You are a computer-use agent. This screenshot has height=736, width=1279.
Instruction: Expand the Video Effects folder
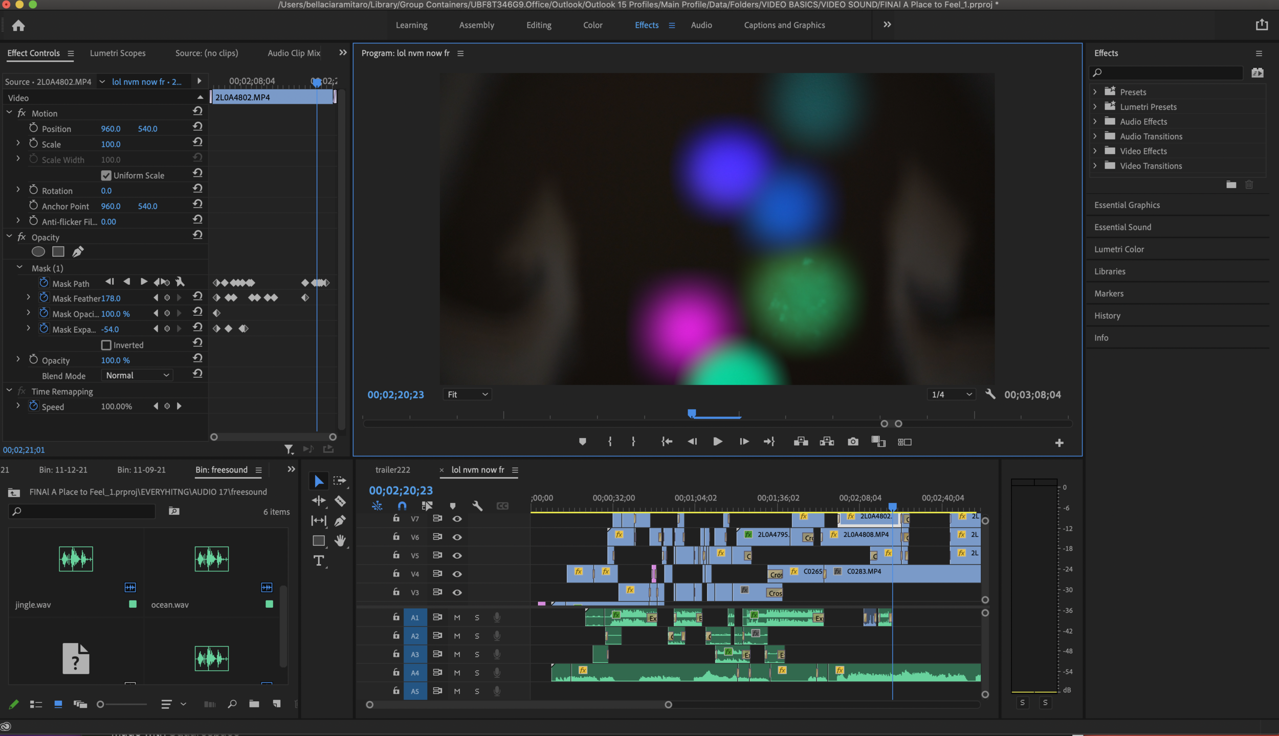point(1095,151)
